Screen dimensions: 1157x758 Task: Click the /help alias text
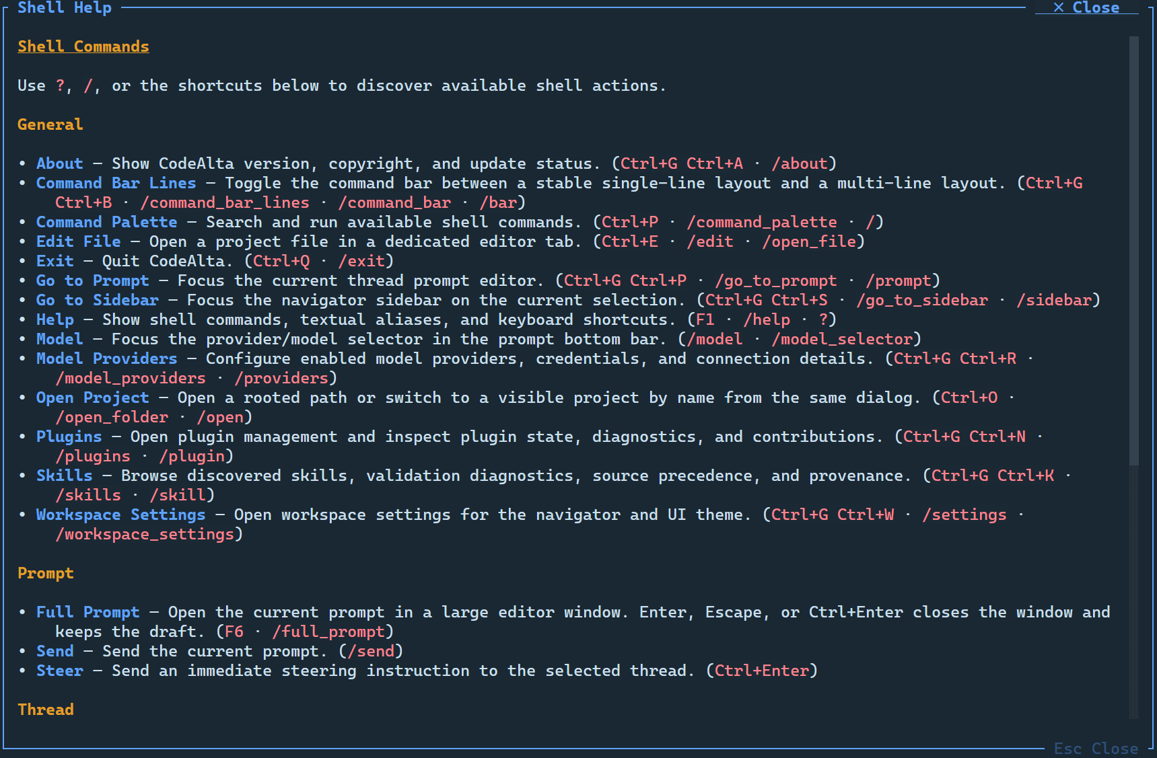[767, 319]
